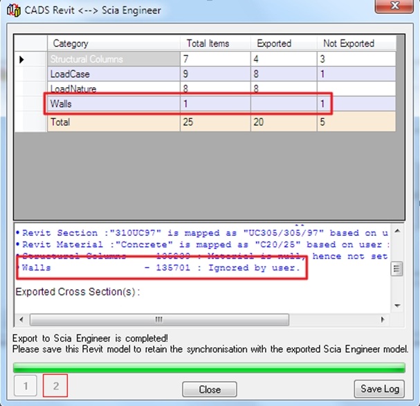Click Exported value 20 in Total row

tap(284, 122)
